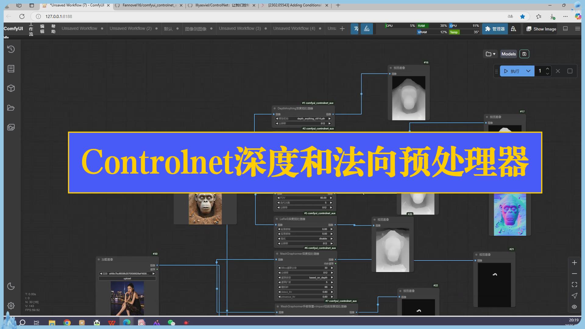Open the workflows folder sidebar panel
The height and width of the screenshot is (329, 585).
tap(11, 108)
